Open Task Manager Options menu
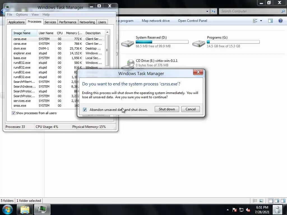The image size is (287, 215). pos(22,15)
